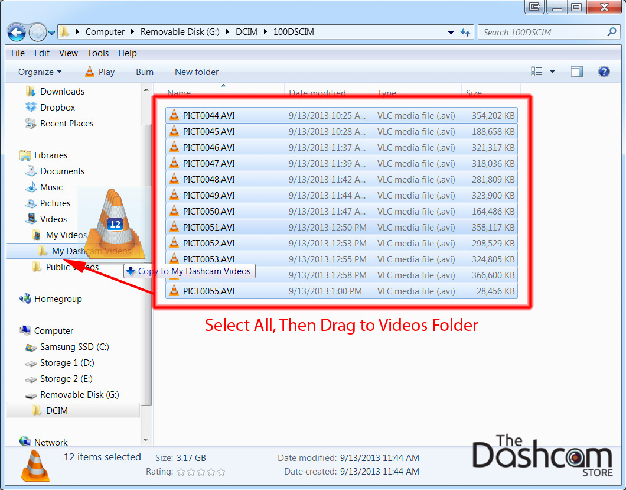Open the Network icon in sidebar
The width and height of the screenshot is (626, 490).
pos(25,442)
